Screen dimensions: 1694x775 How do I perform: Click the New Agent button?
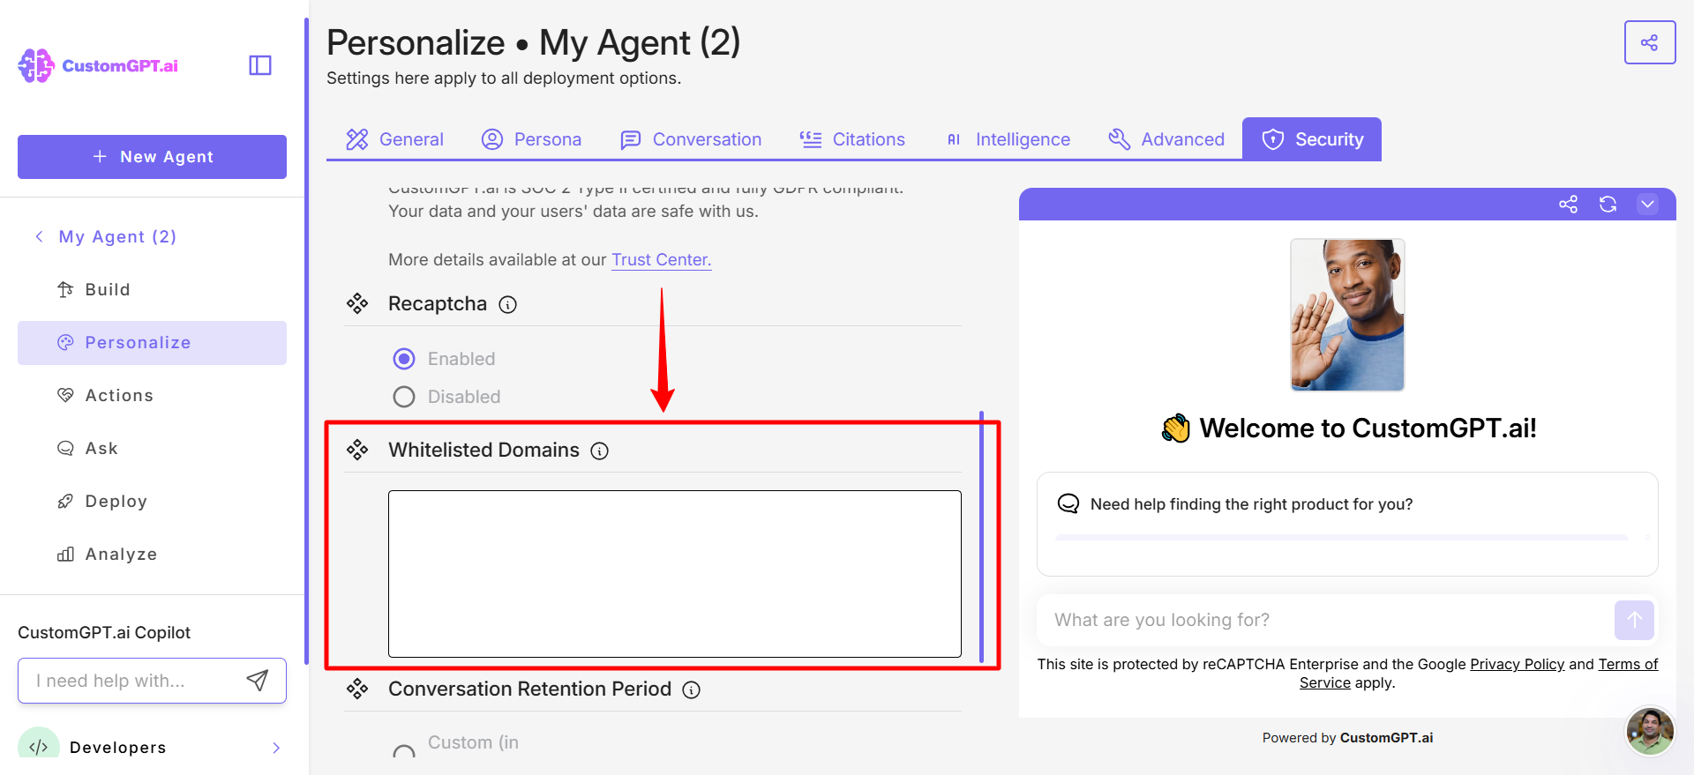(x=152, y=157)
